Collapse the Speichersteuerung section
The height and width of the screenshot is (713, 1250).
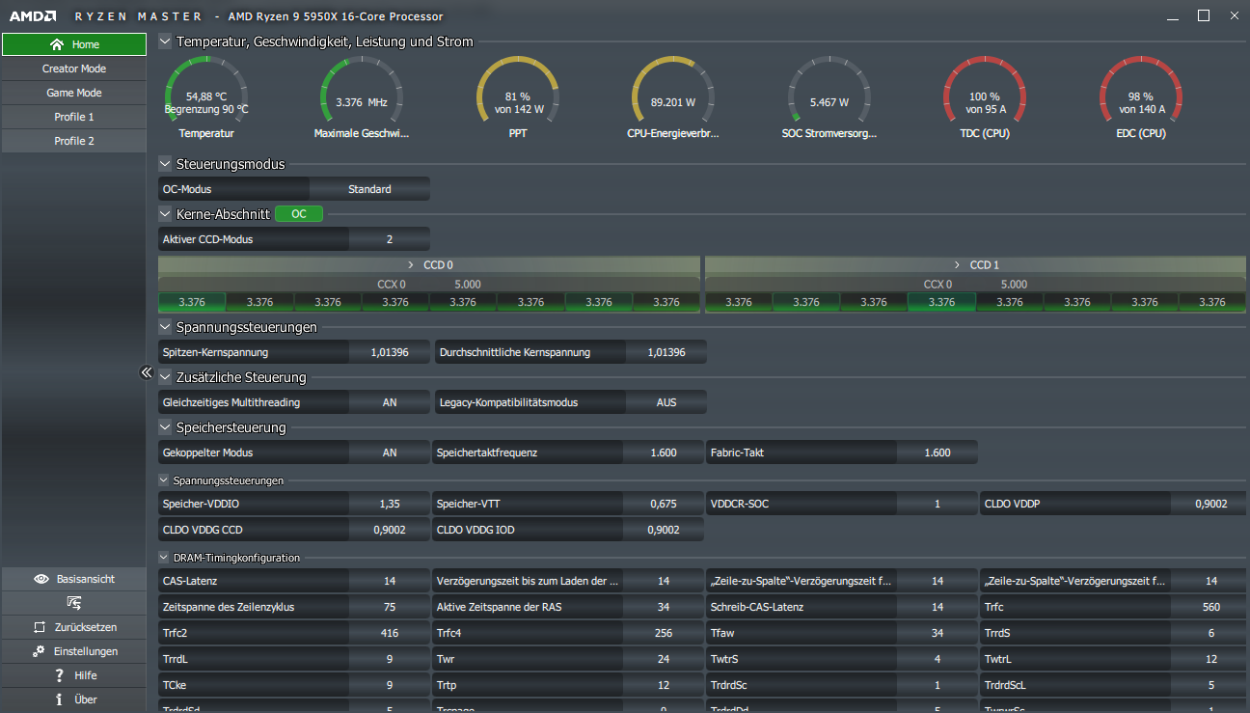[165, 427]
